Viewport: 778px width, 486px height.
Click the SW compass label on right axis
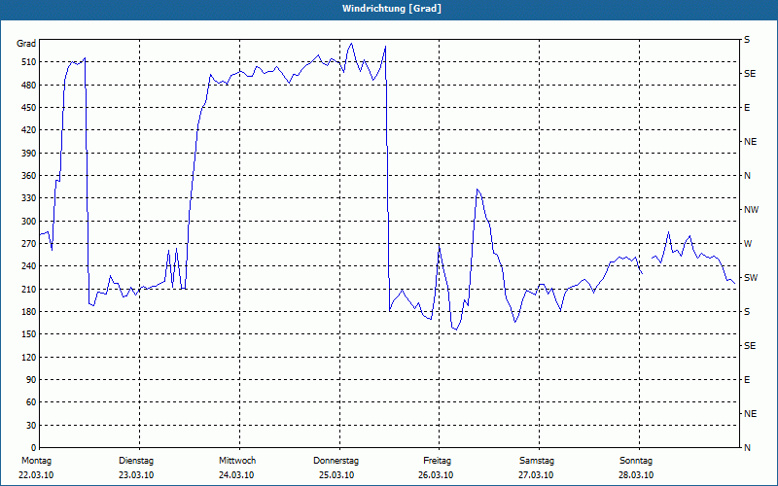(751, 278)
